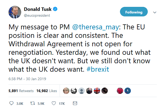Open the @eucopresident handle

coord(37,15)
